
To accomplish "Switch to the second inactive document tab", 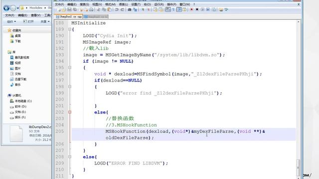I will click(x=96, y=16).
